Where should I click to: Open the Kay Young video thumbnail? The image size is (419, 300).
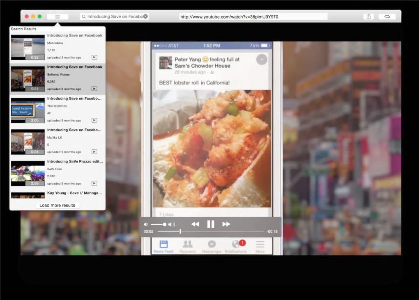(x=28, y=195)
